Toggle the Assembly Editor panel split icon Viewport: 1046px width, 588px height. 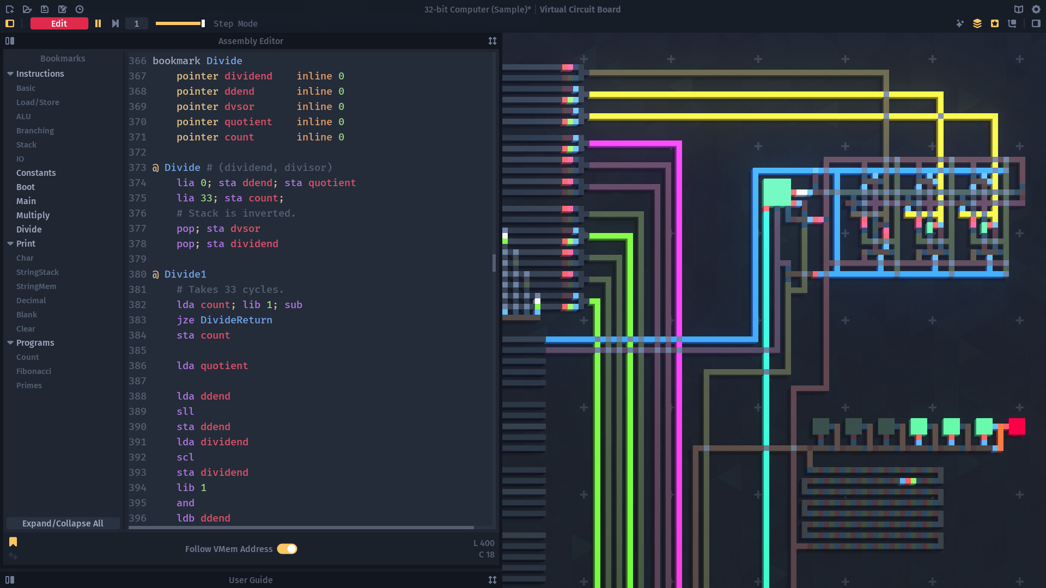10,41
